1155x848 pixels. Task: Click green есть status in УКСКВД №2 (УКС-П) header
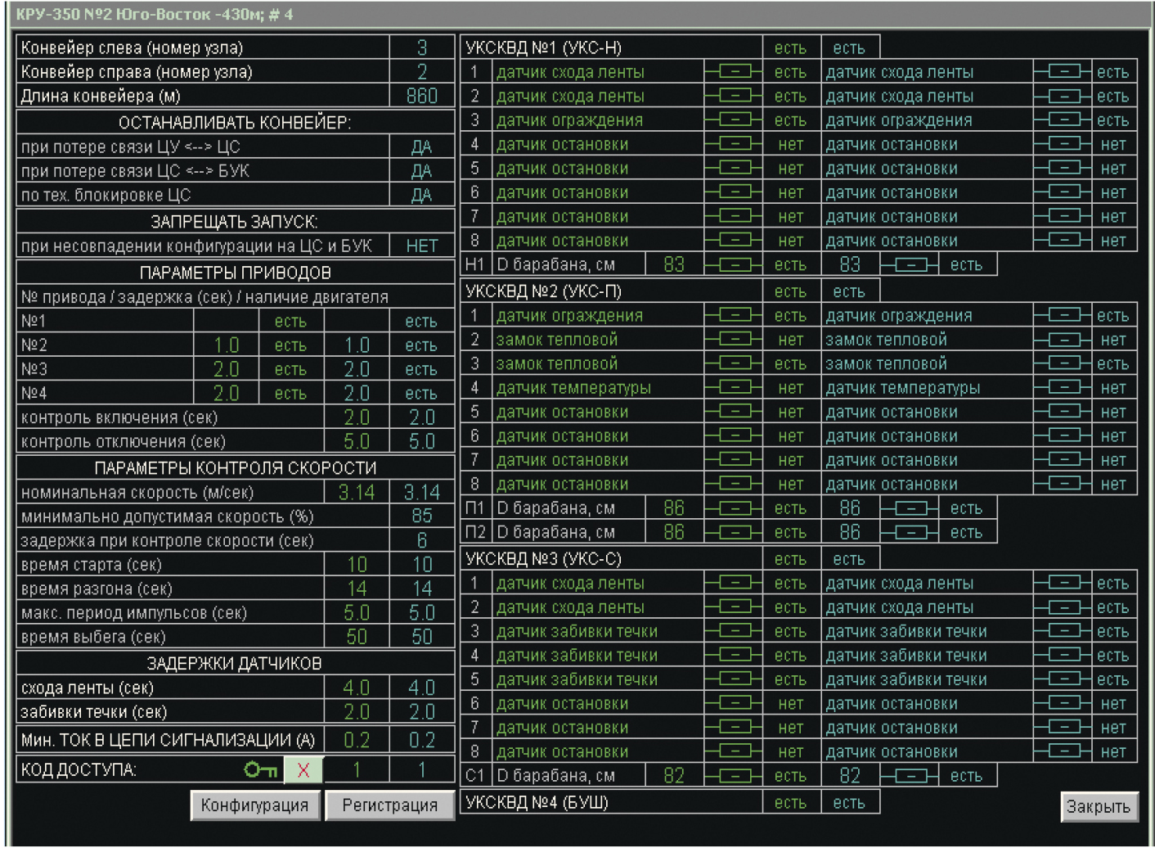coord(790,291)
